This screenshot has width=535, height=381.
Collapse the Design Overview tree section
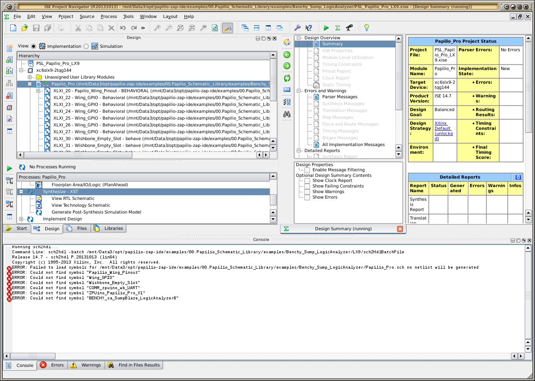pos(299,38)
